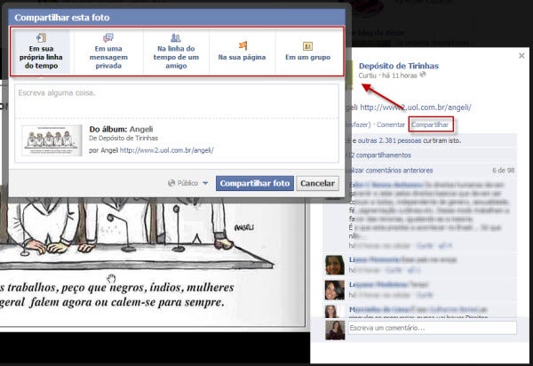Click the 'Cancelar' button

tap(317, 183)
